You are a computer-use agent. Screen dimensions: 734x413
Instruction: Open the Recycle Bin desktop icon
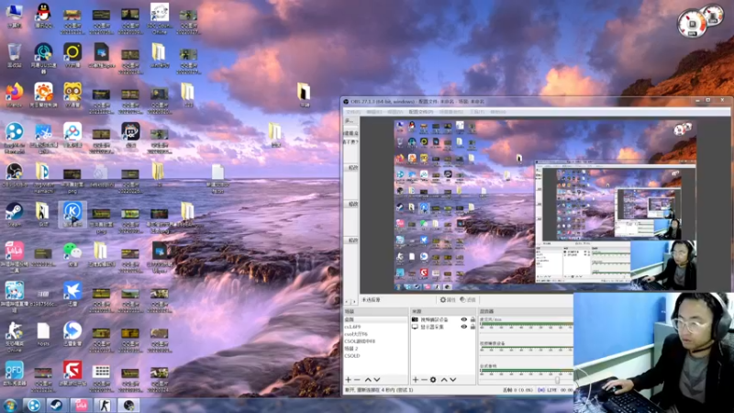tap(14, 55)
